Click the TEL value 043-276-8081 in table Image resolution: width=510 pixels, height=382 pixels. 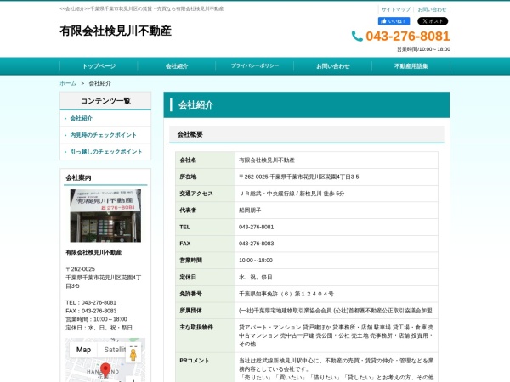pos(257,227)
